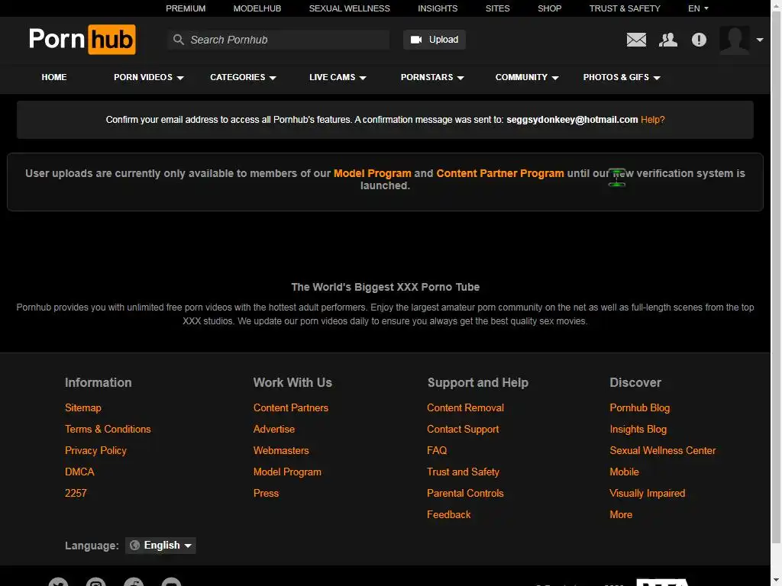Open Content Removal footer link
Viewport: 782px width, 586px height.
tap(465, 407)
